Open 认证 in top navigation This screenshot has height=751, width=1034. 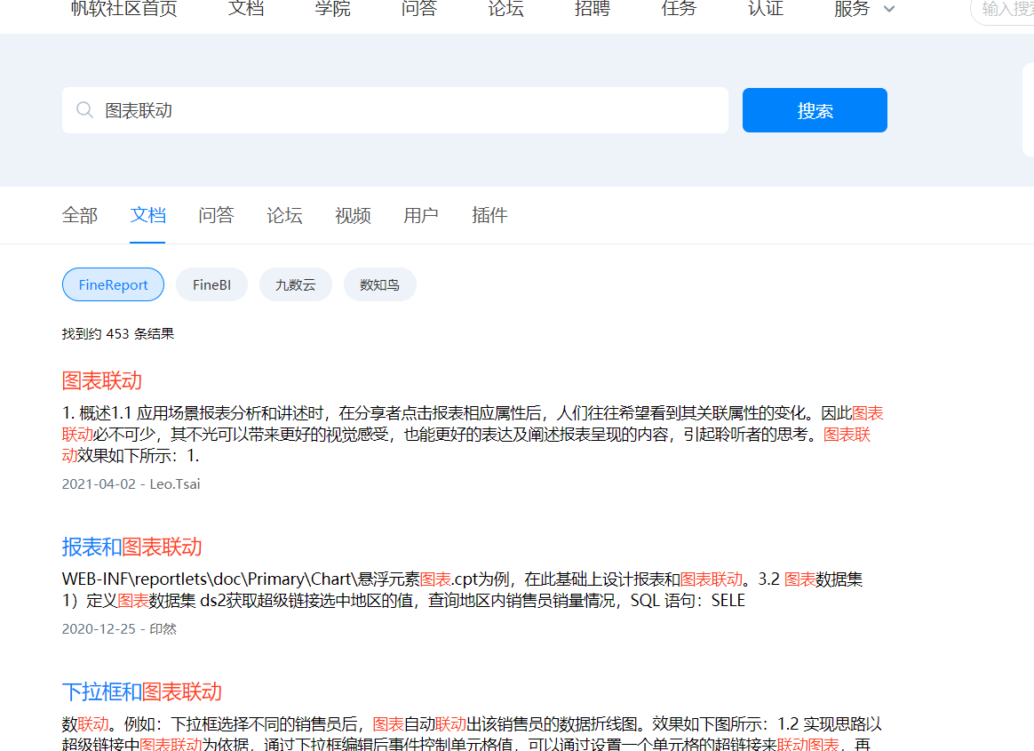766,9
